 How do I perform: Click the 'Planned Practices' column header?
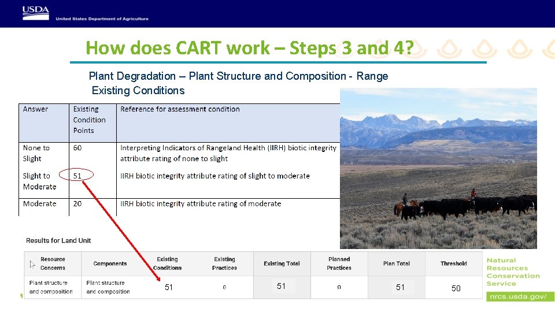click(x=339, y=263)
